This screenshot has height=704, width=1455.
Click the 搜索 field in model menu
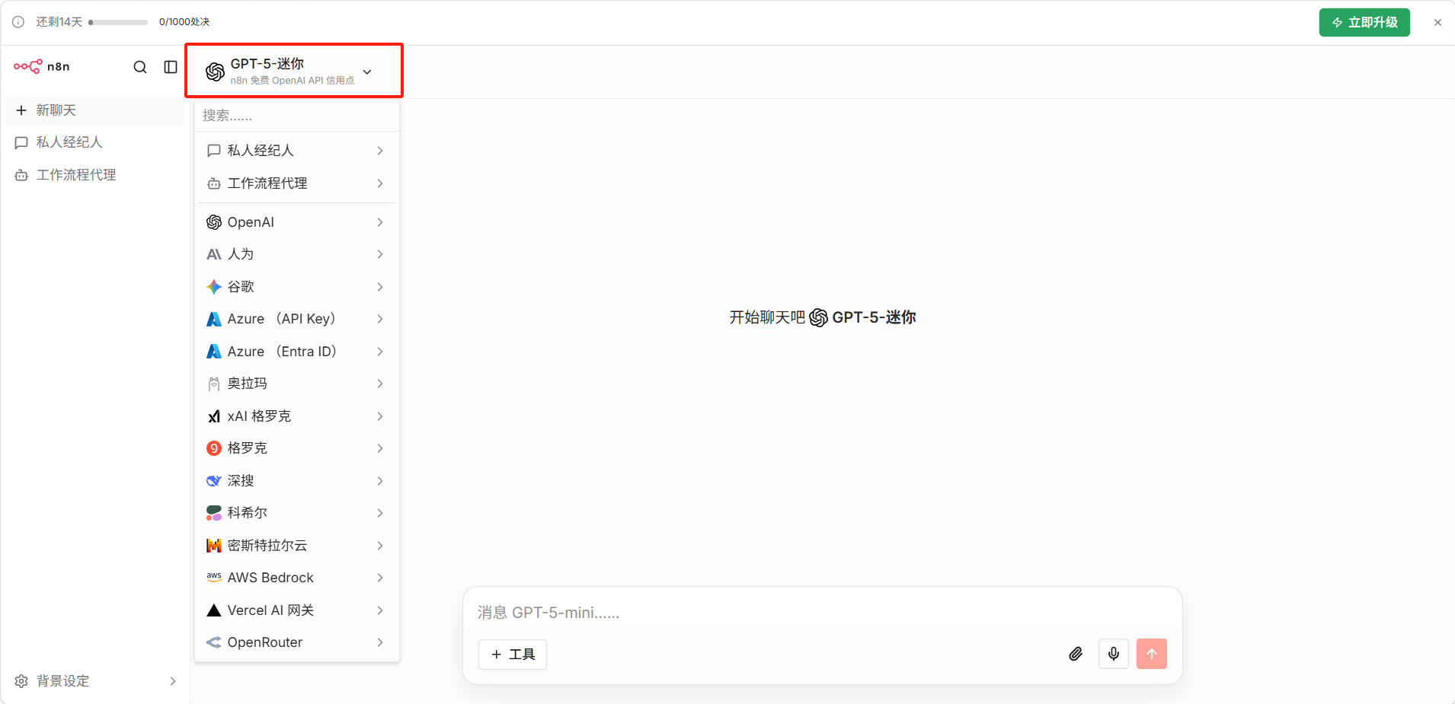coord(297,116)
